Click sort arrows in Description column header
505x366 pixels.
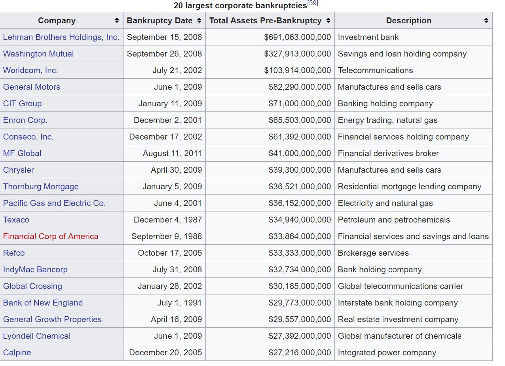pyautogui.click(x=486, y=21)
